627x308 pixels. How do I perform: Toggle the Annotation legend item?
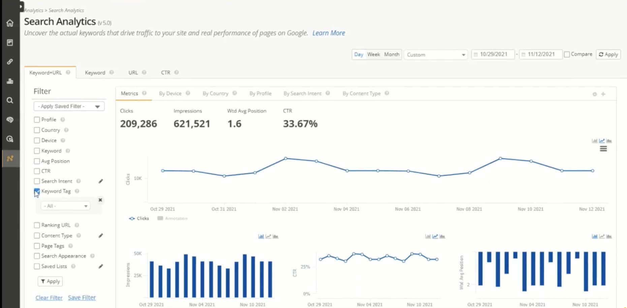coord(172,218)
